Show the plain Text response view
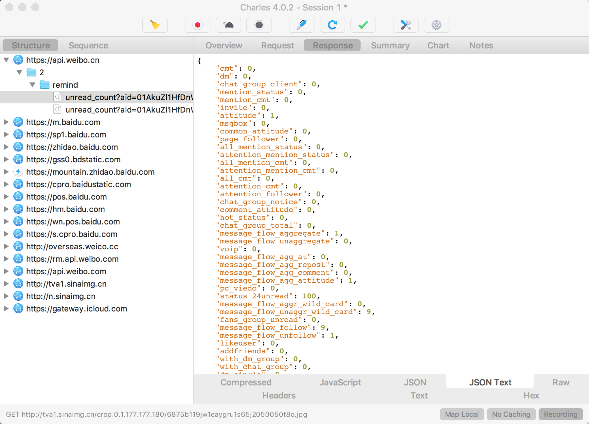 tap(419, 396)
